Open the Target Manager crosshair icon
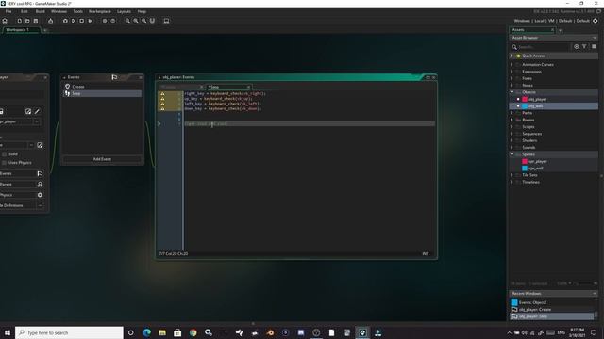604x339 pixels. (x=596, y=21)
